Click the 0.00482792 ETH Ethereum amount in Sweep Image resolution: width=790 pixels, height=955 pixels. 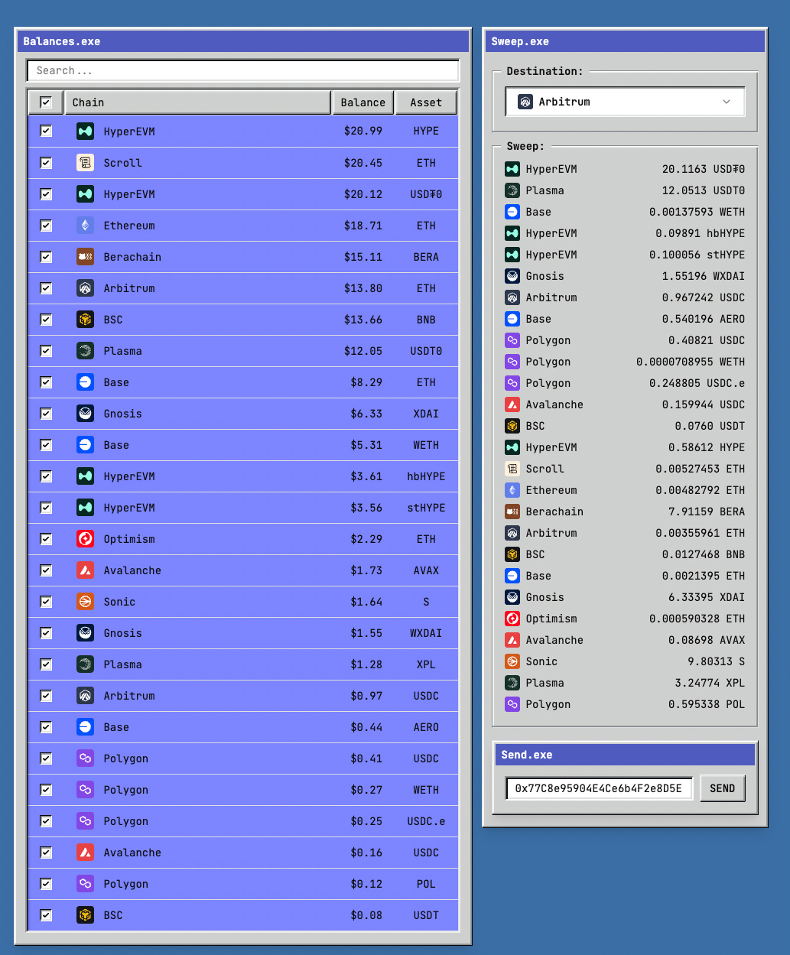[700, 490]
